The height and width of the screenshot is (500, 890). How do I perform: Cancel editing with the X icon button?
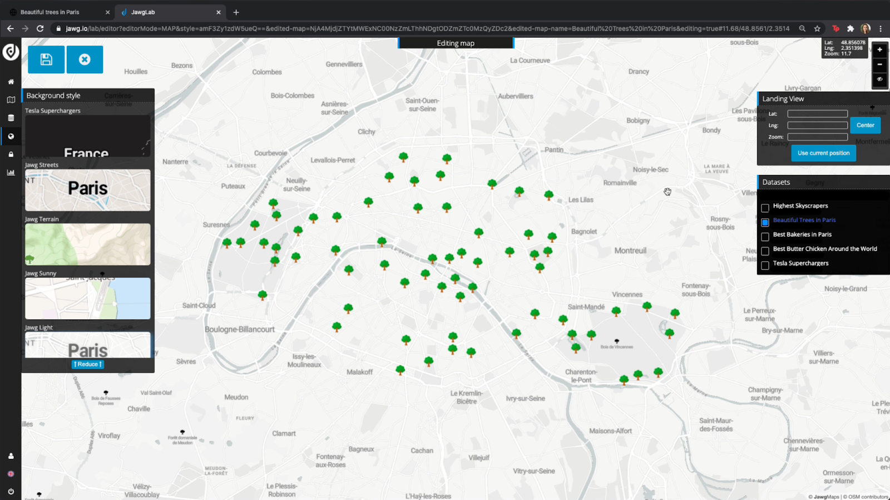85,59
